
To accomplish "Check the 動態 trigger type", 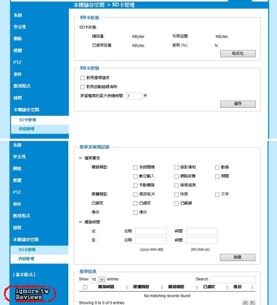I will 217,167.
